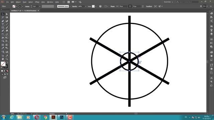
Task: Click the Stroke panel link
Action: [27, 6]
